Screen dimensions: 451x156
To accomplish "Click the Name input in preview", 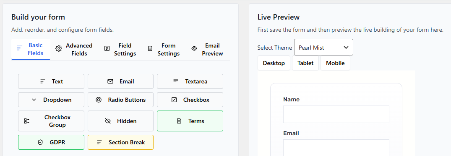I will pyautogui.click(x=336, y=114).
